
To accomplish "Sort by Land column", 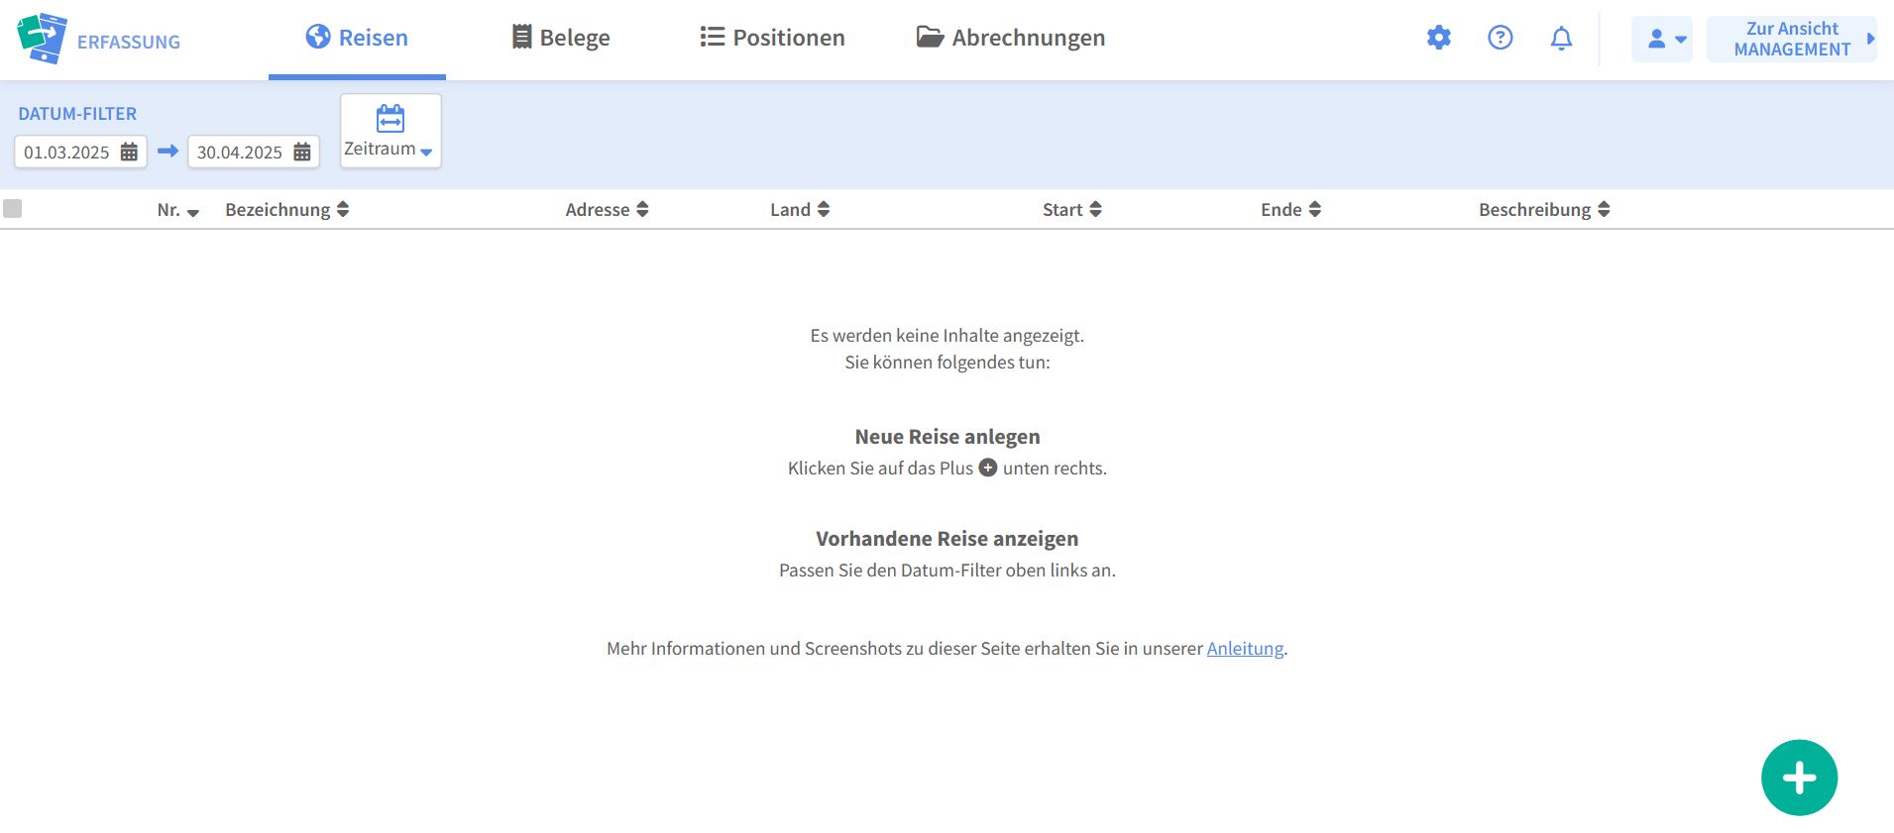I will (800, 210).
